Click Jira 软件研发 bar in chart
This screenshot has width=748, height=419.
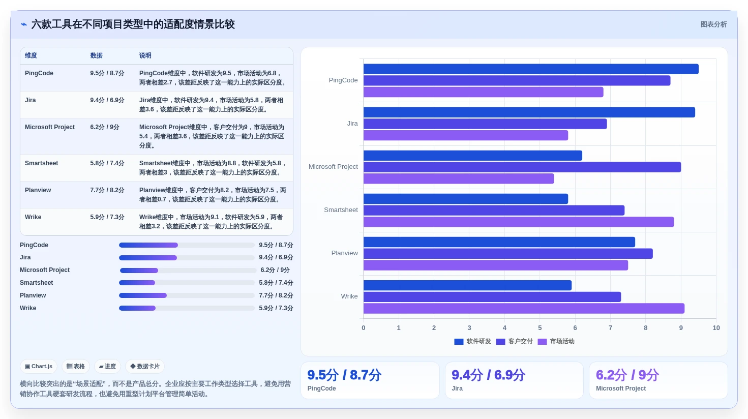click(529, 112)
